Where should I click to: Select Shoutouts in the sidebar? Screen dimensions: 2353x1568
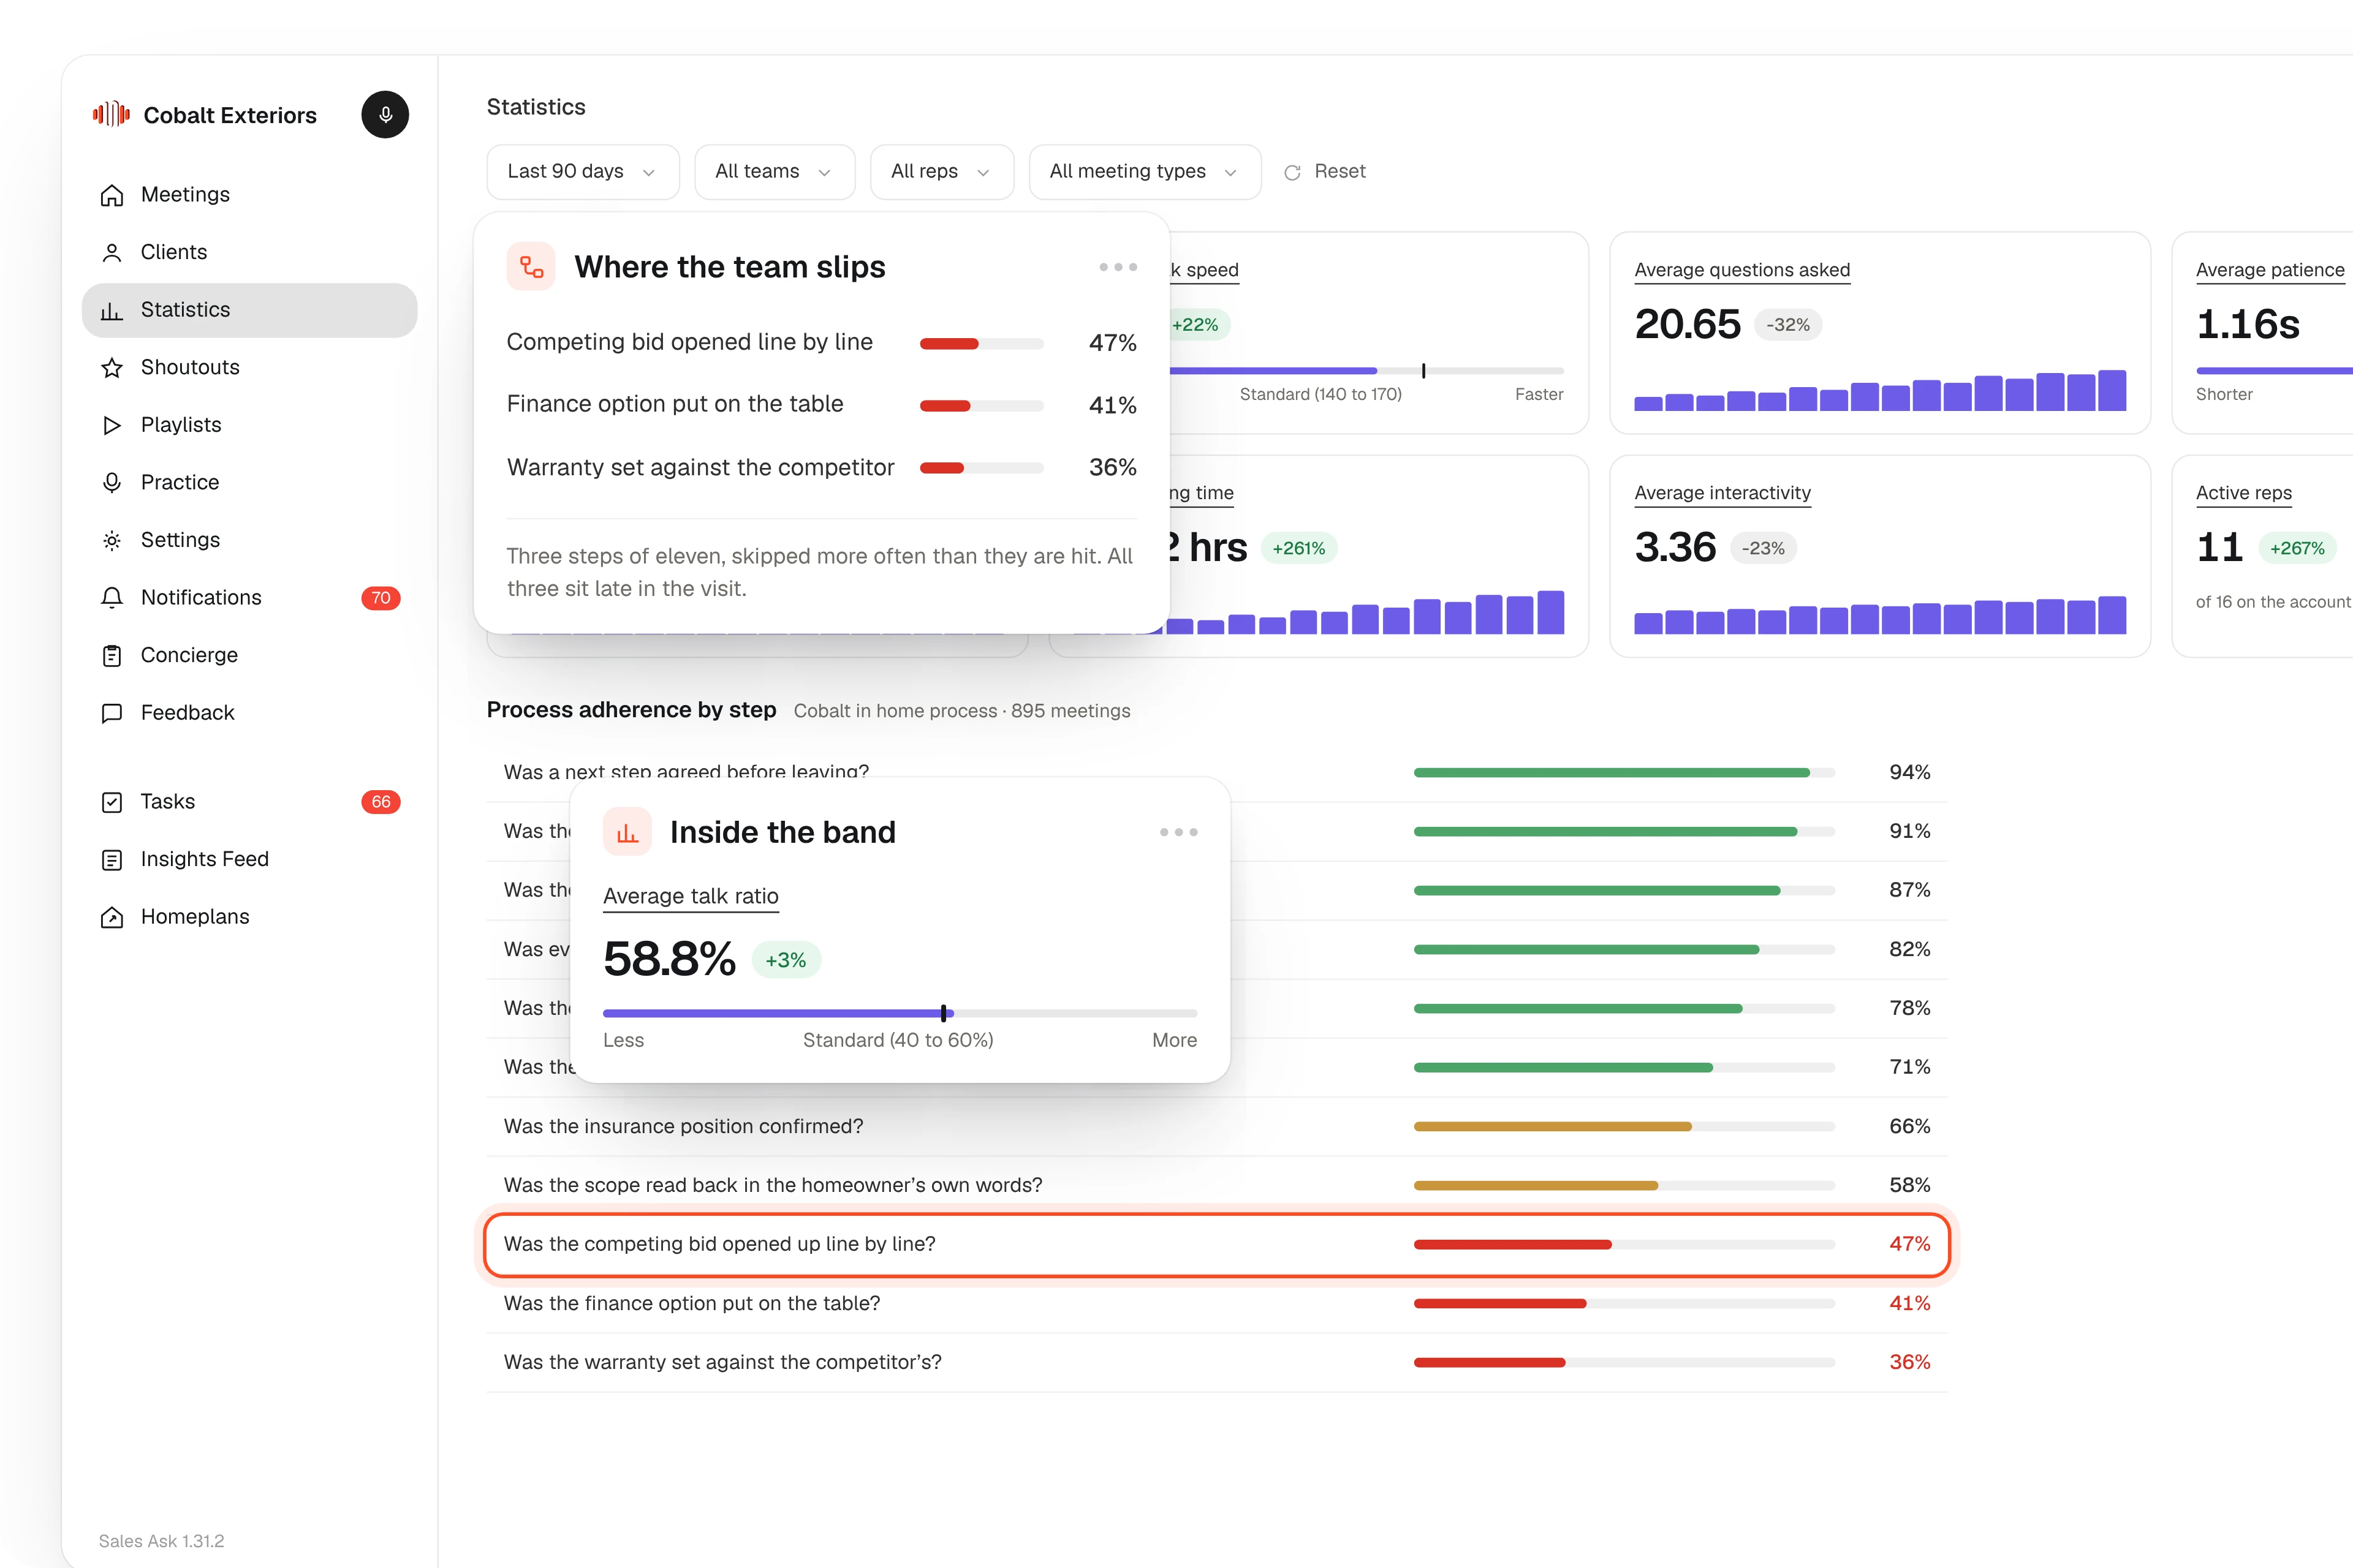[x=249, y=367]
